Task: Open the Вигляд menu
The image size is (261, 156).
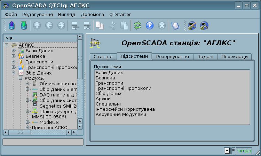Action: [x=67, y=15]
